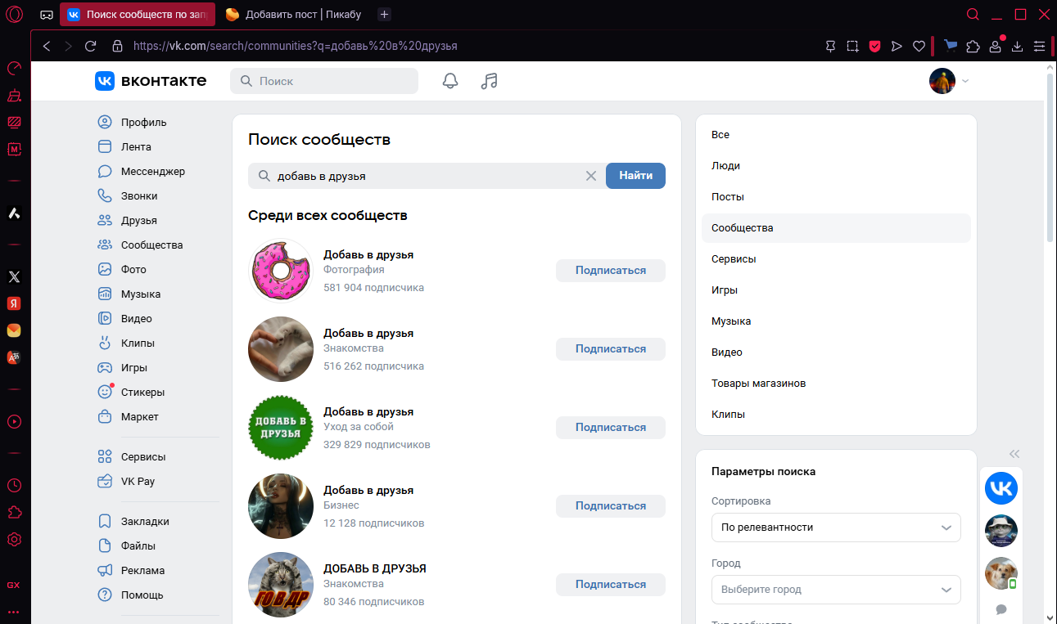The width and height of the screenshot is (1057, 624).
Task: Open Messenger from the left sidebar
Action: [x=152, y=172]
